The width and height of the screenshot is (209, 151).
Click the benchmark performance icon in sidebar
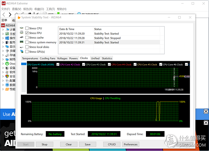[7, 89]
